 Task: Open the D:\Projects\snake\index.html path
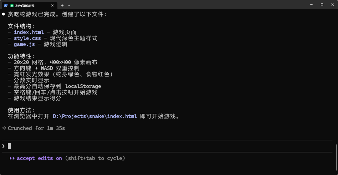coord(95,116)
